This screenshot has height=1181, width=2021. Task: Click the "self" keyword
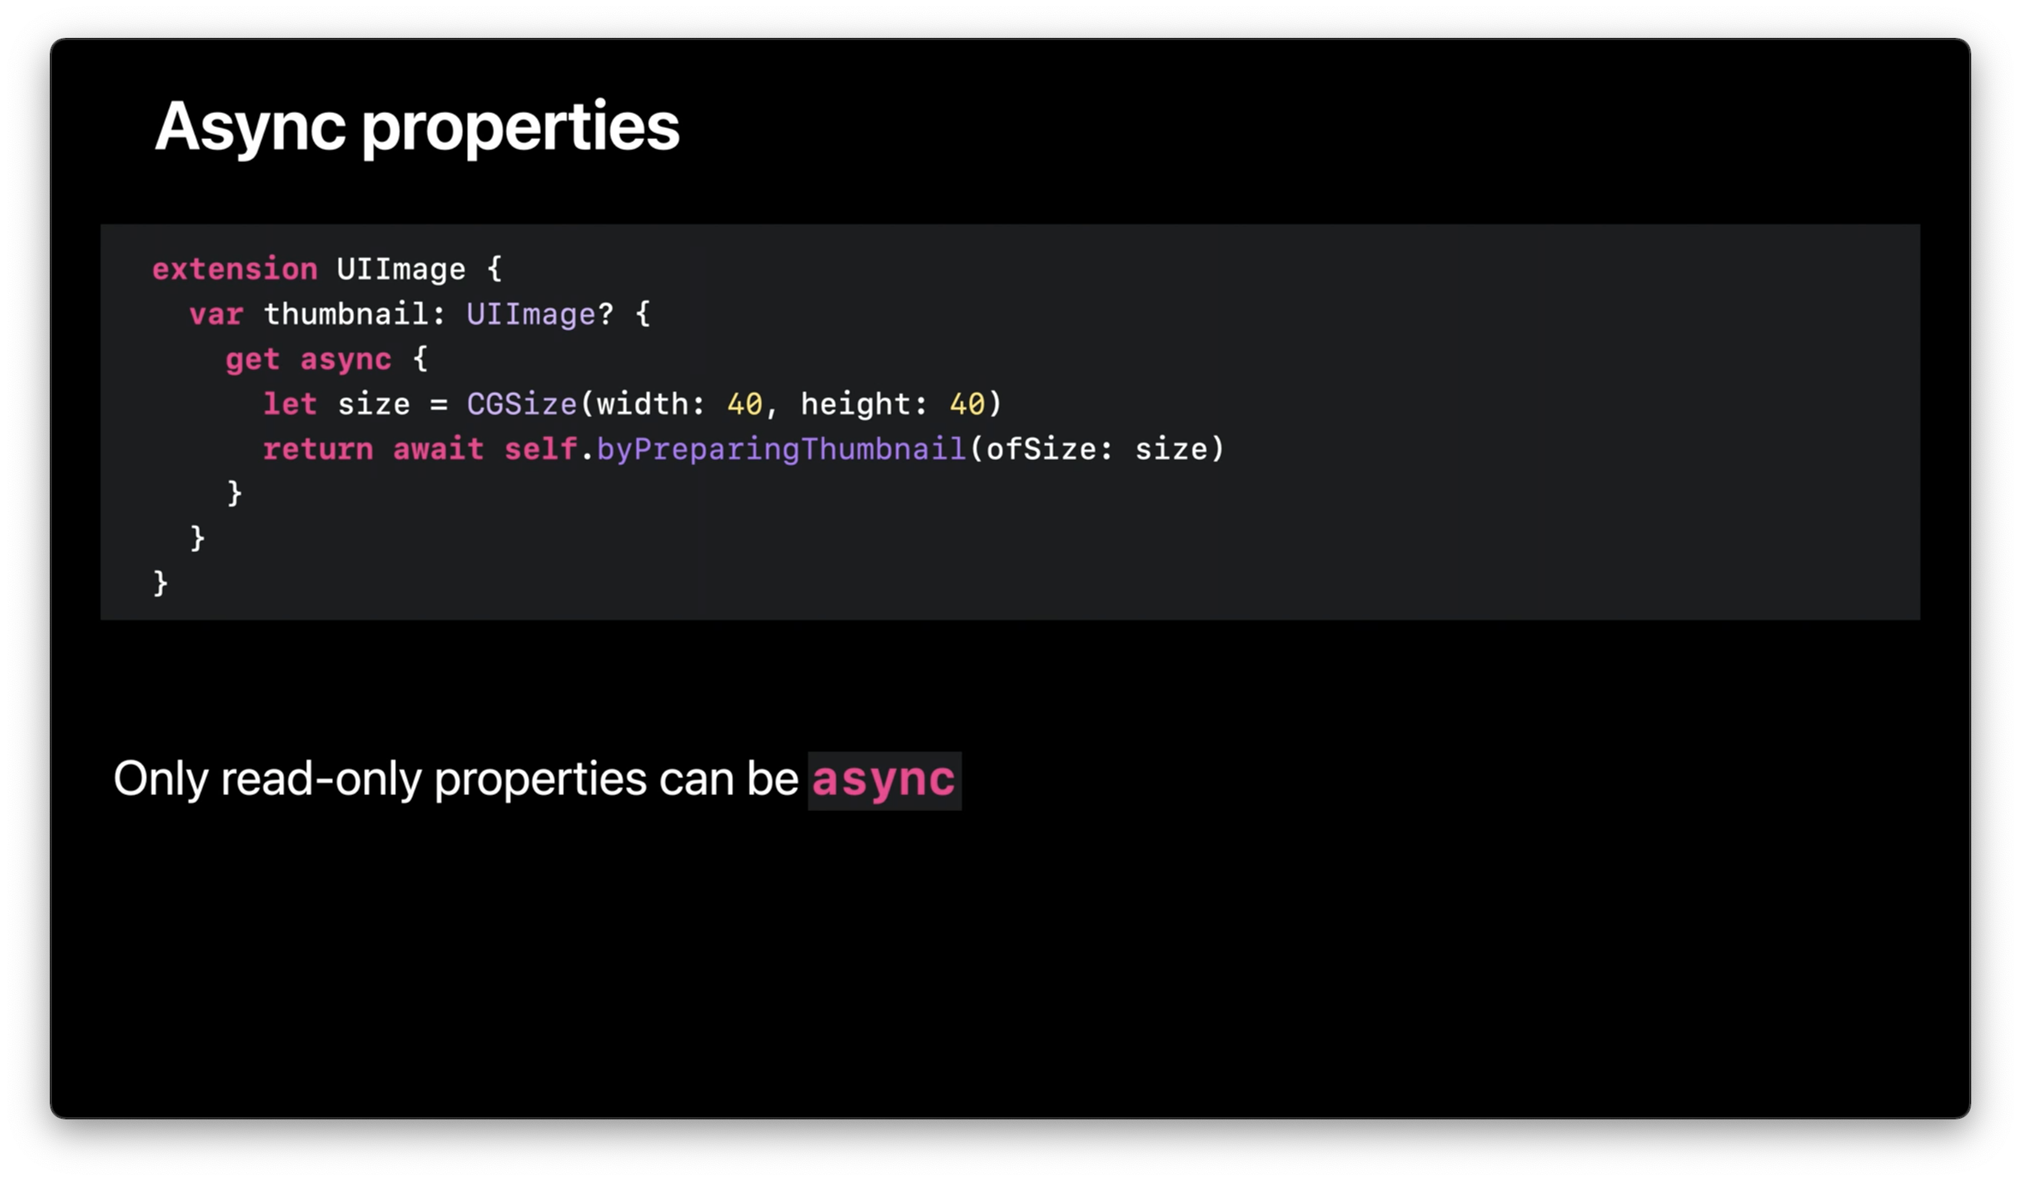pos(539,449)
